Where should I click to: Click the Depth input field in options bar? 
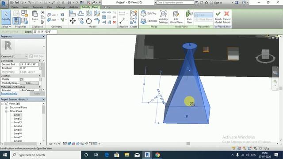coord(45,32)
